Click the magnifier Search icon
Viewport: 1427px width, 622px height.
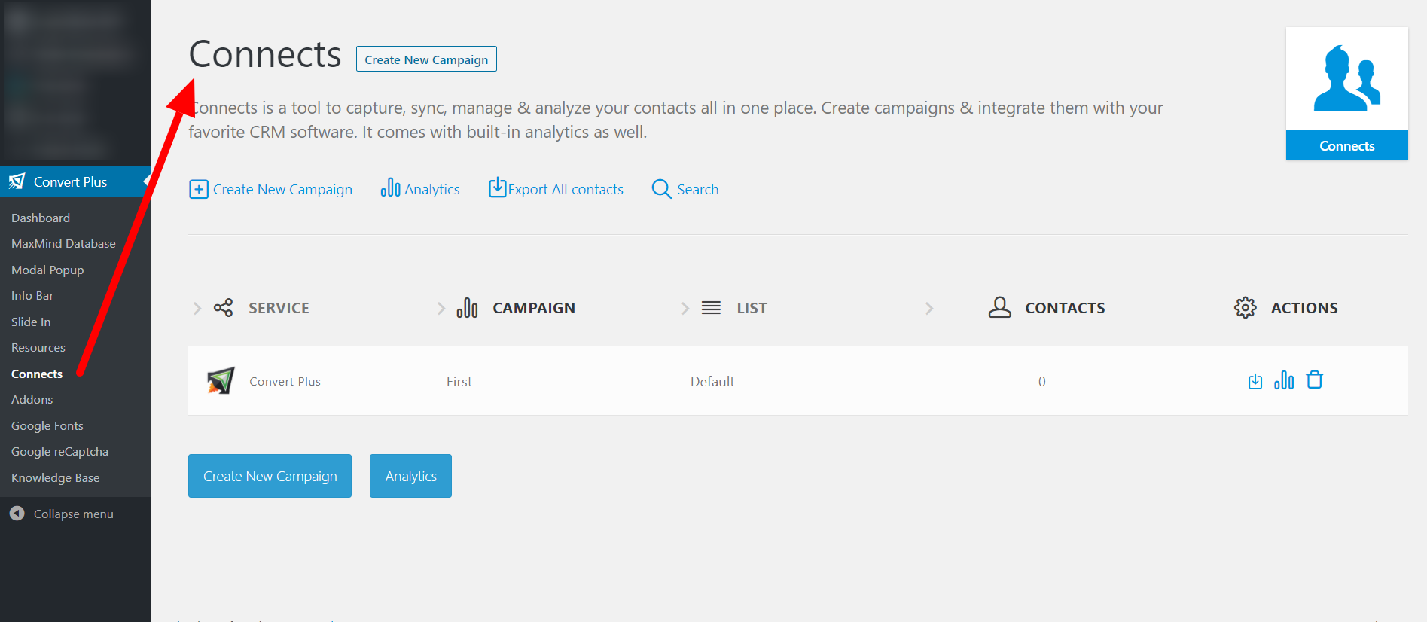661,188
